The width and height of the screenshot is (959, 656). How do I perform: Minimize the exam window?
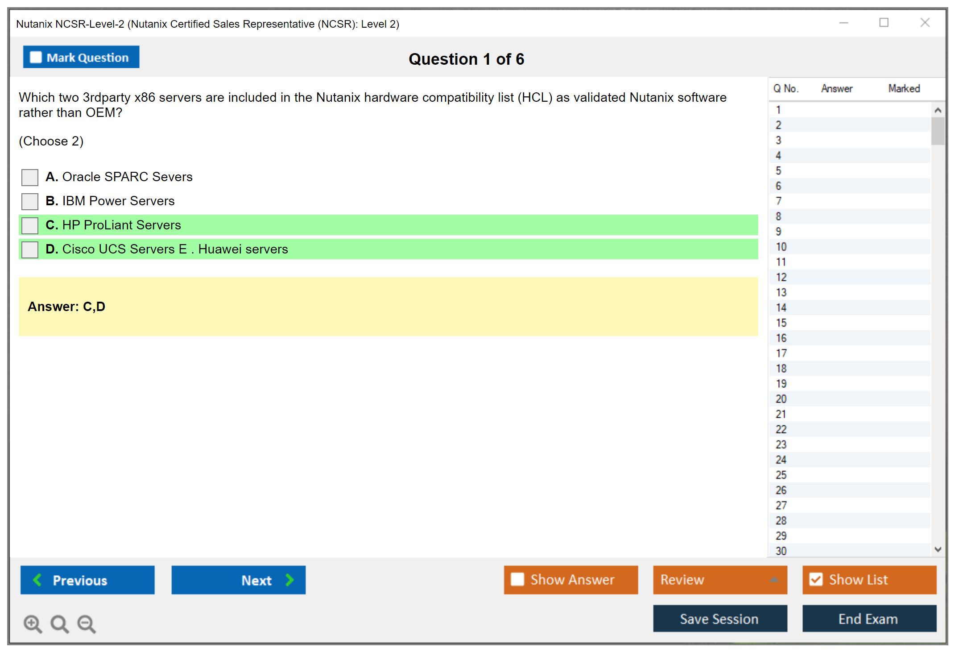(x=843, y=23)
